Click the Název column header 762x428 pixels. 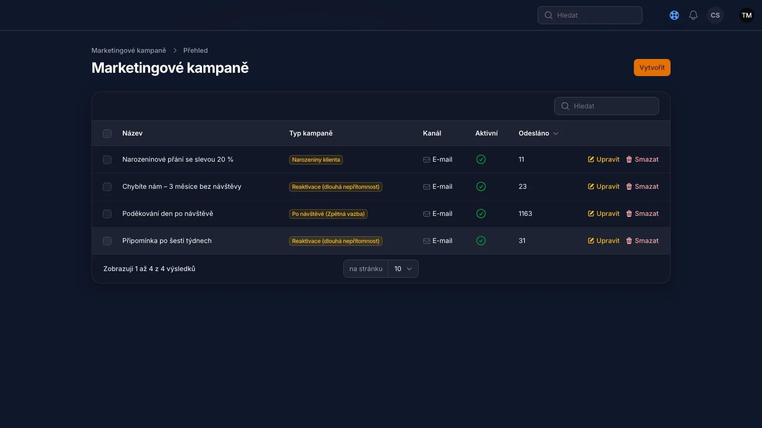pyautogui.click(x=132, y=133)
